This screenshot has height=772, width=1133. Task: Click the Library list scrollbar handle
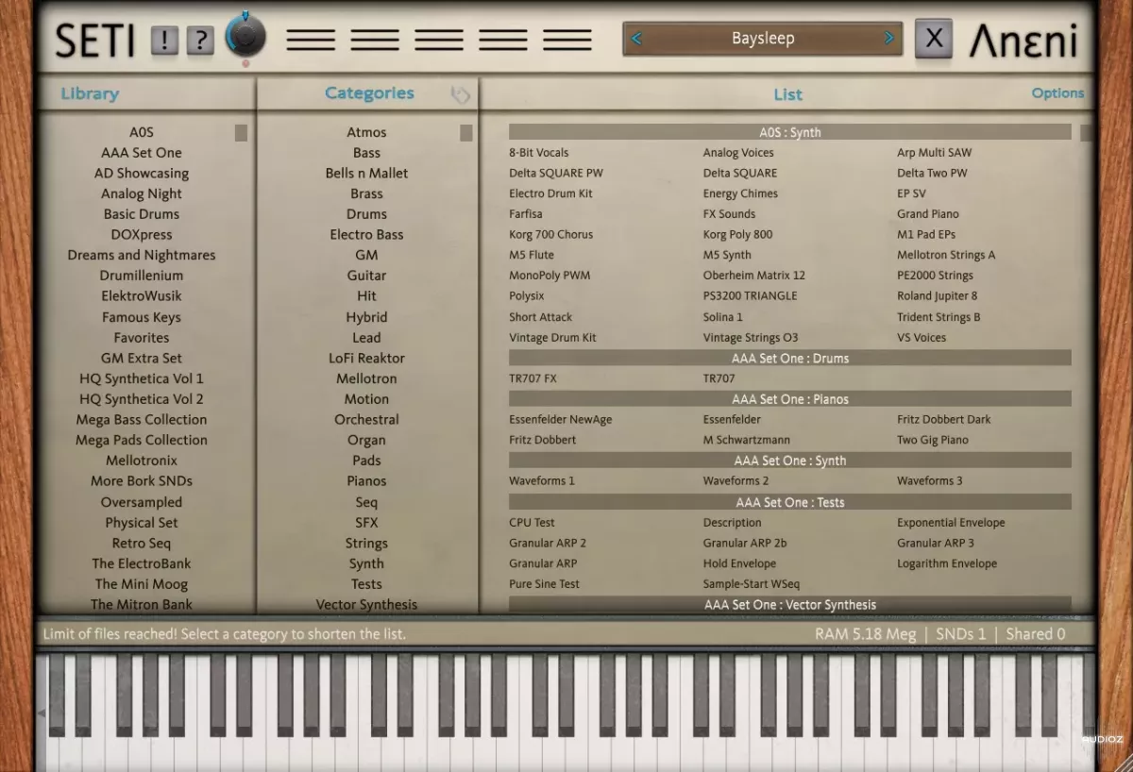tap(241, 133)
